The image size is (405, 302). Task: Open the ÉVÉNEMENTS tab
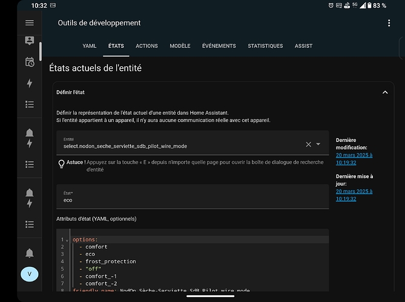pos(219,46)
